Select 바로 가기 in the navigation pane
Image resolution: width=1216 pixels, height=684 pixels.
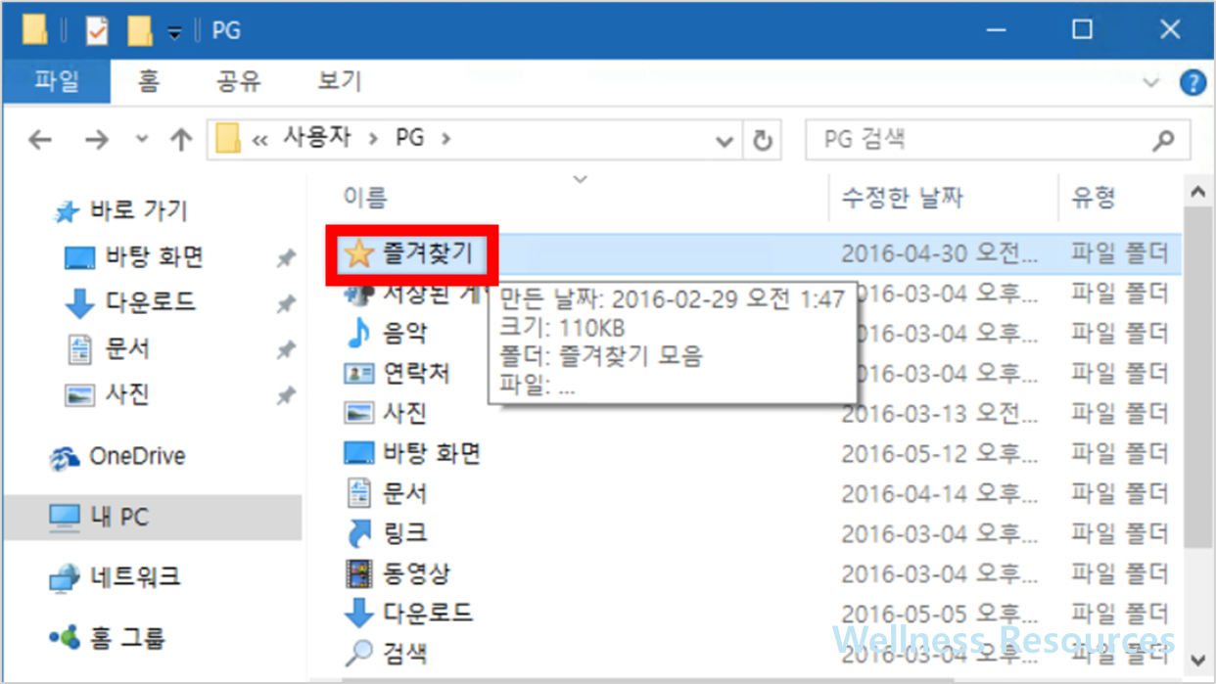tap(138, 210)
